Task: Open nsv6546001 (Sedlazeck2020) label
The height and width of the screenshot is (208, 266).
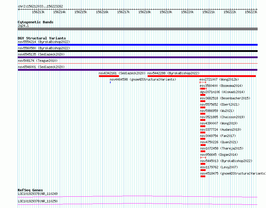Action: (x=41, y=67)
